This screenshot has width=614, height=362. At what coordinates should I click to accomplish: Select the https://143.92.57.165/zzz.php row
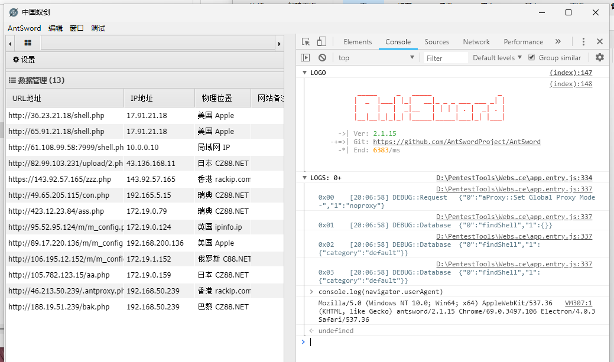coord(145,180)
